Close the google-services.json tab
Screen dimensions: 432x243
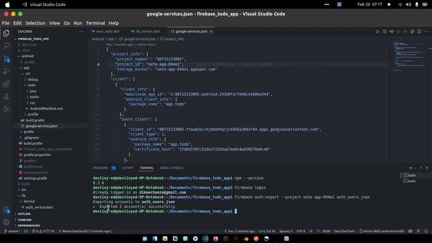(211, 32)
